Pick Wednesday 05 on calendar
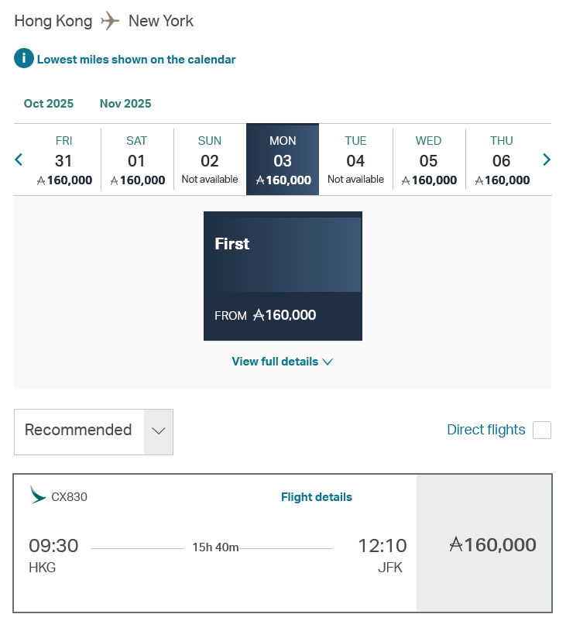 click(429, 160)
